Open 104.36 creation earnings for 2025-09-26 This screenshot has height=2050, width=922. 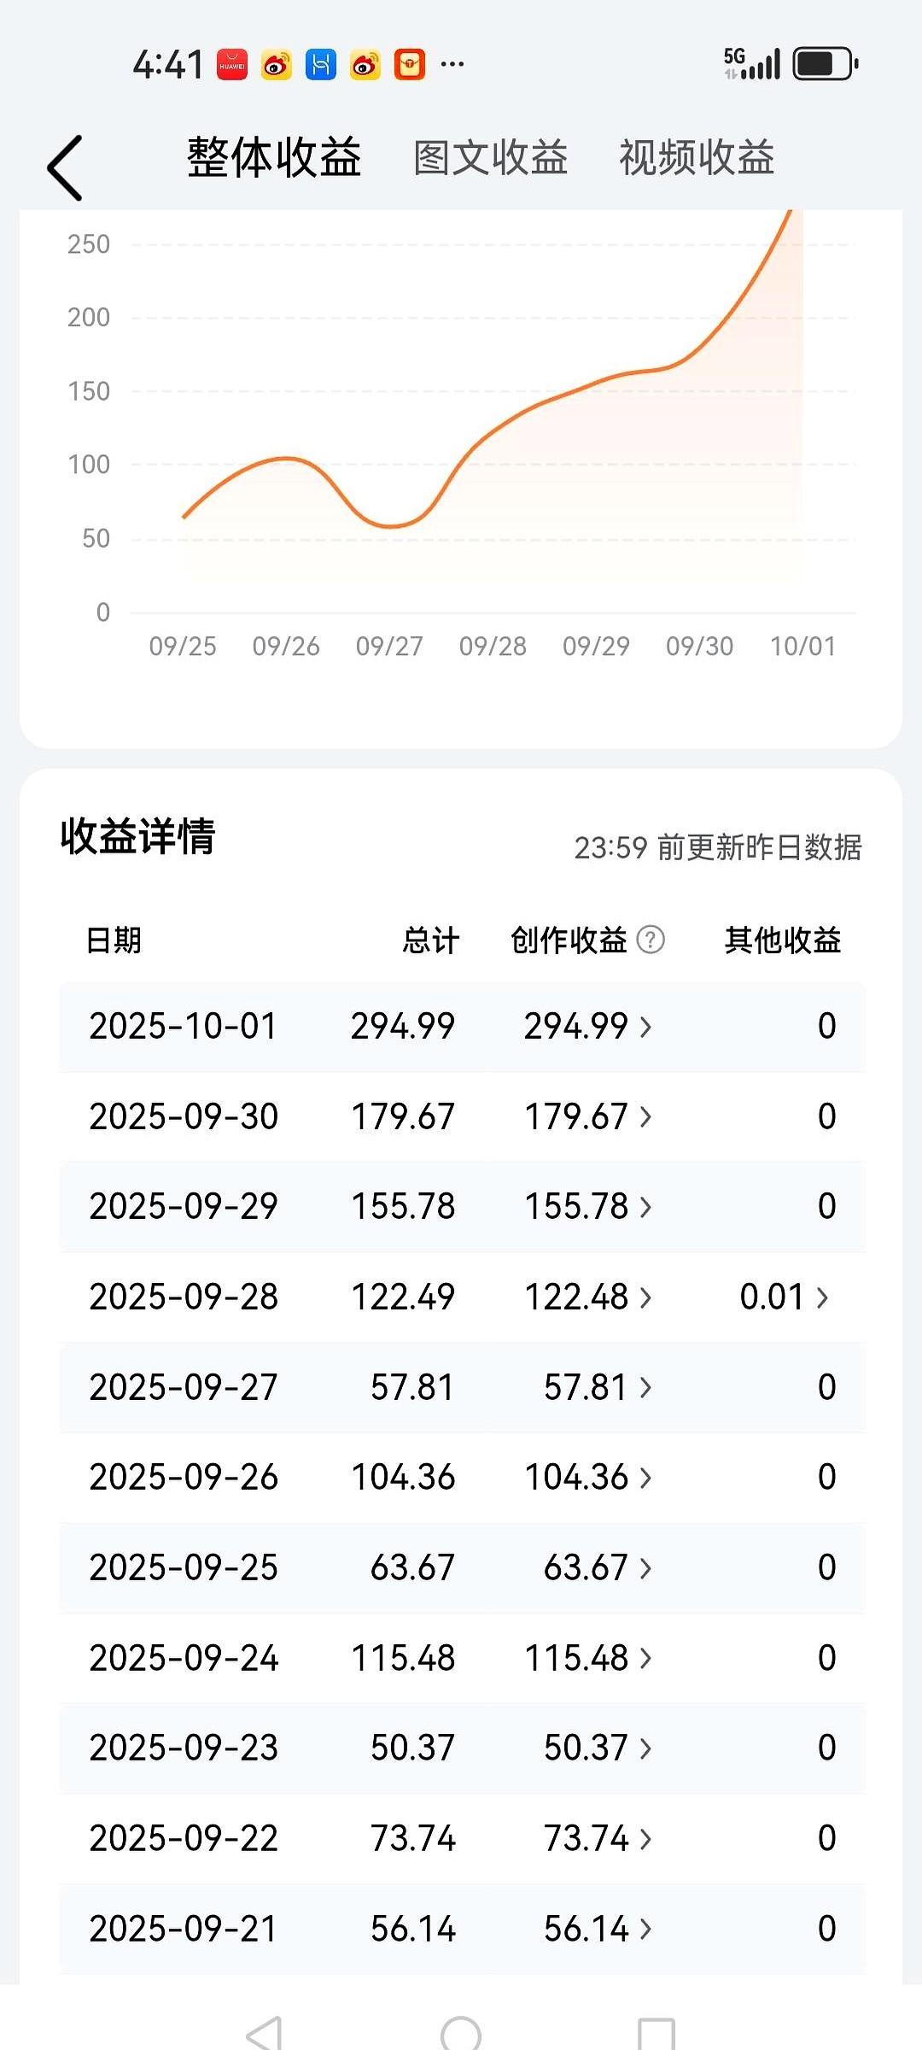click(587, 1477)
